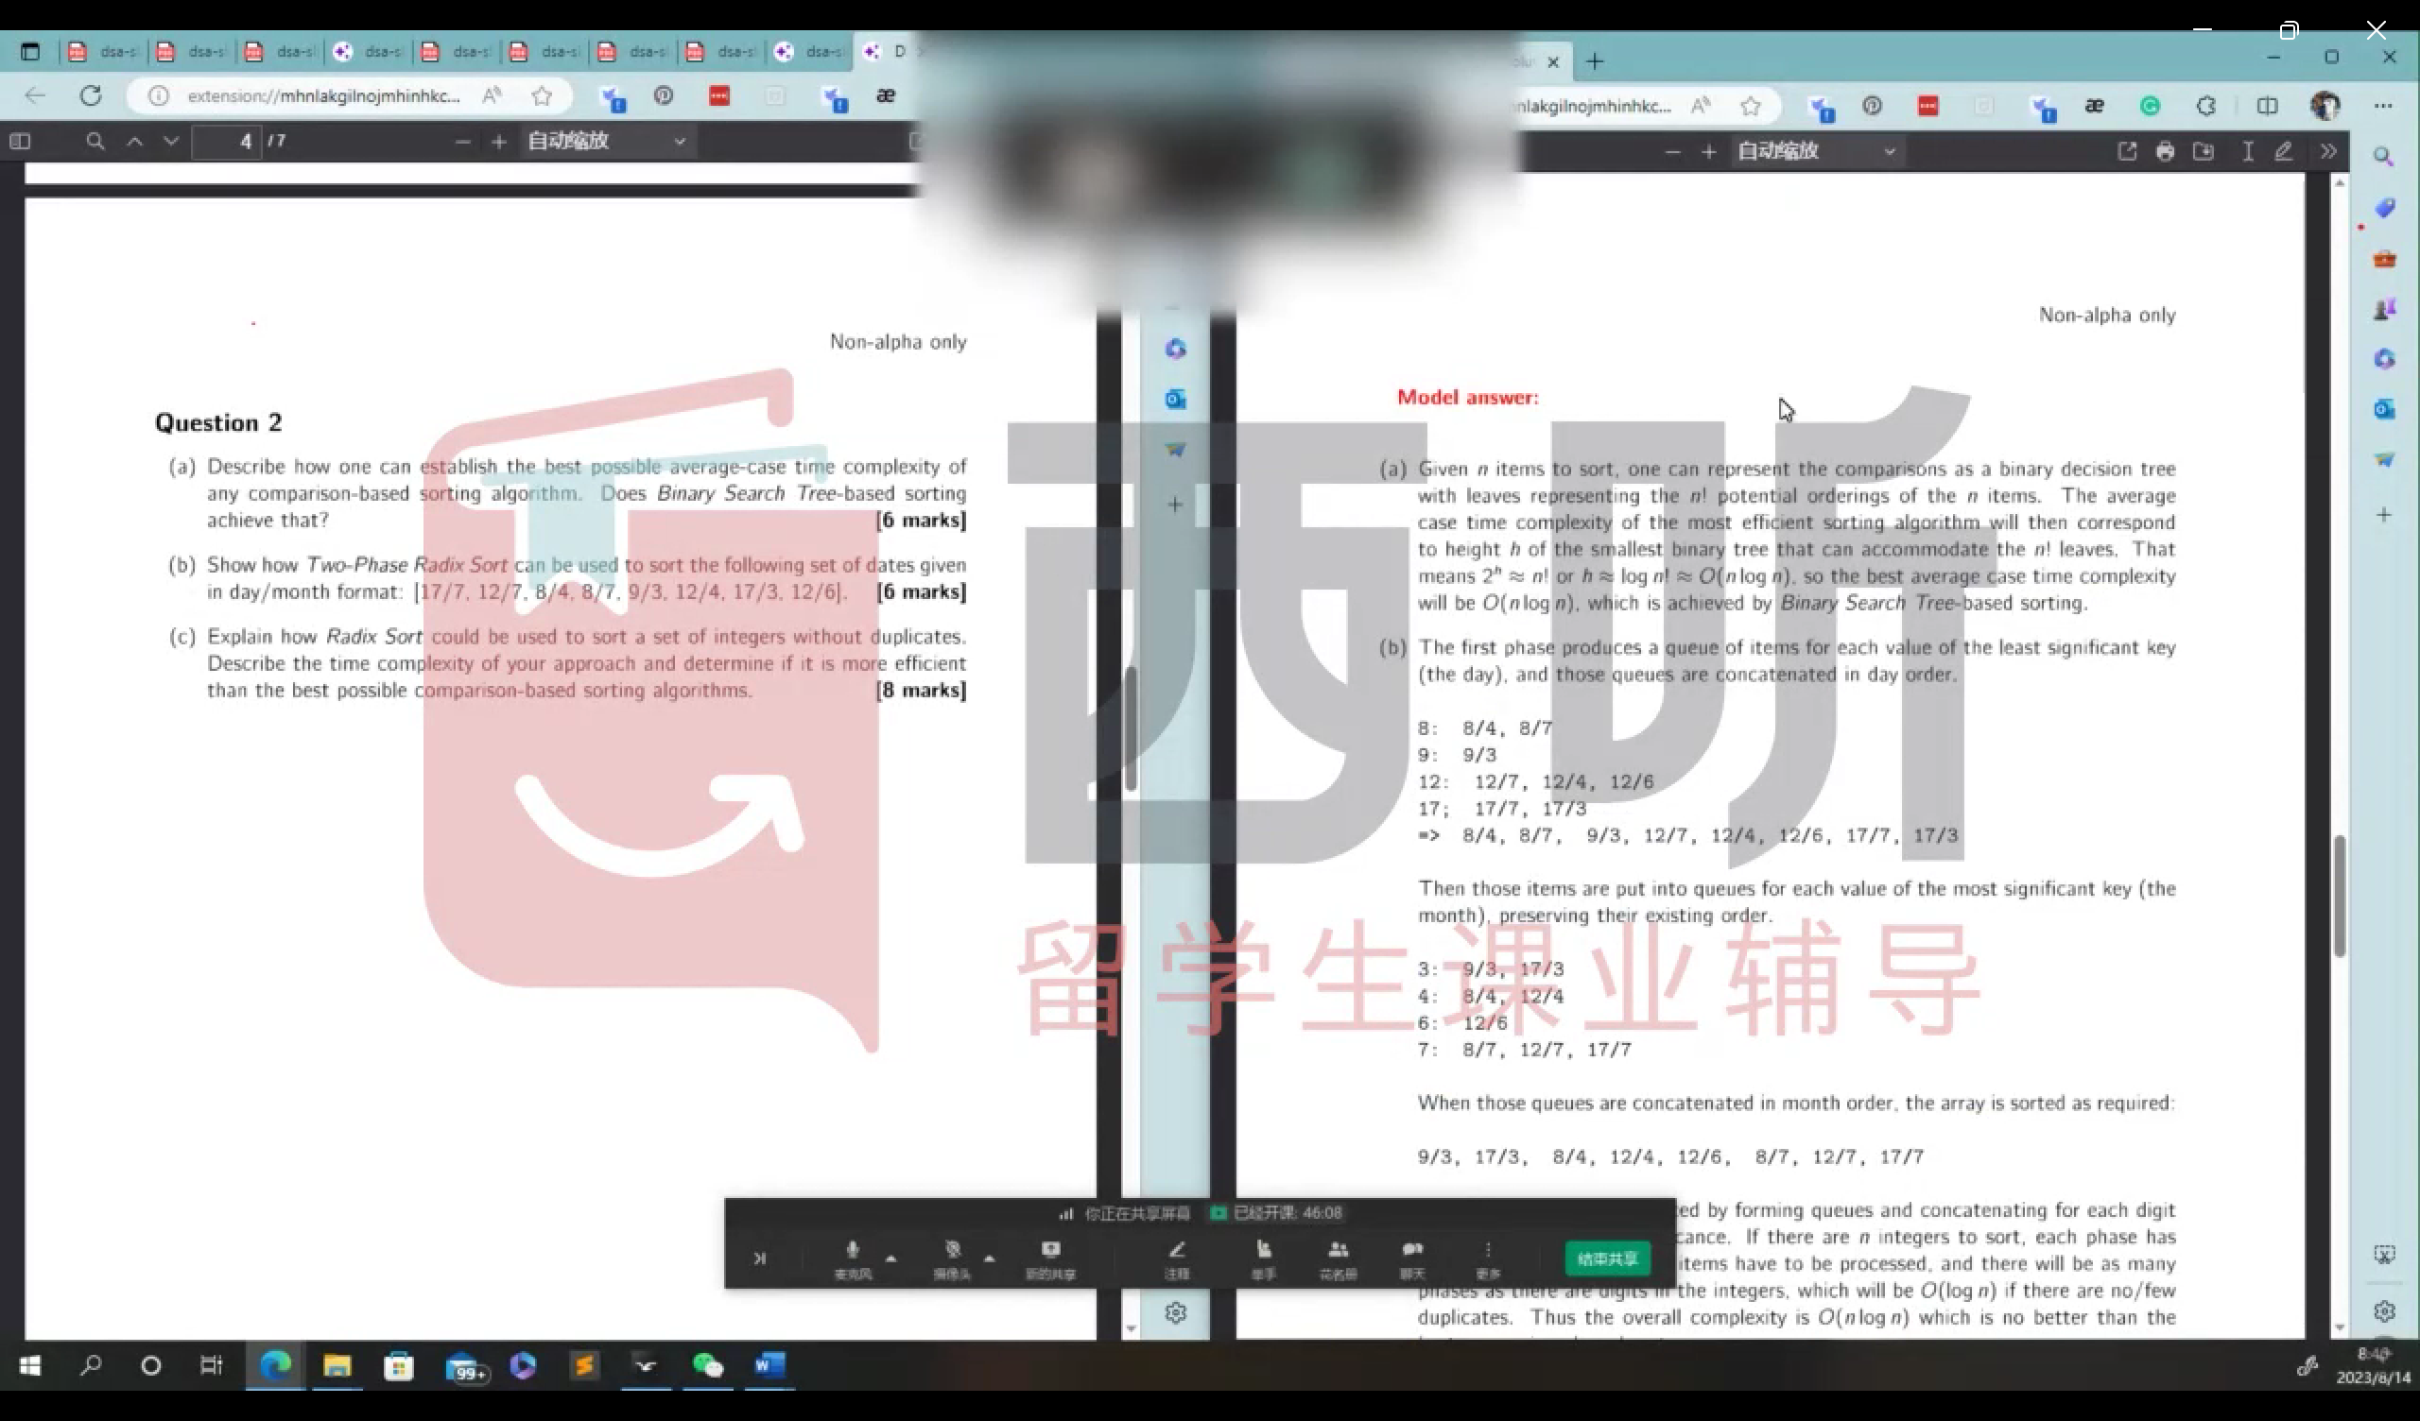Start a new share in meeting toolbar

[1050, 1258]
